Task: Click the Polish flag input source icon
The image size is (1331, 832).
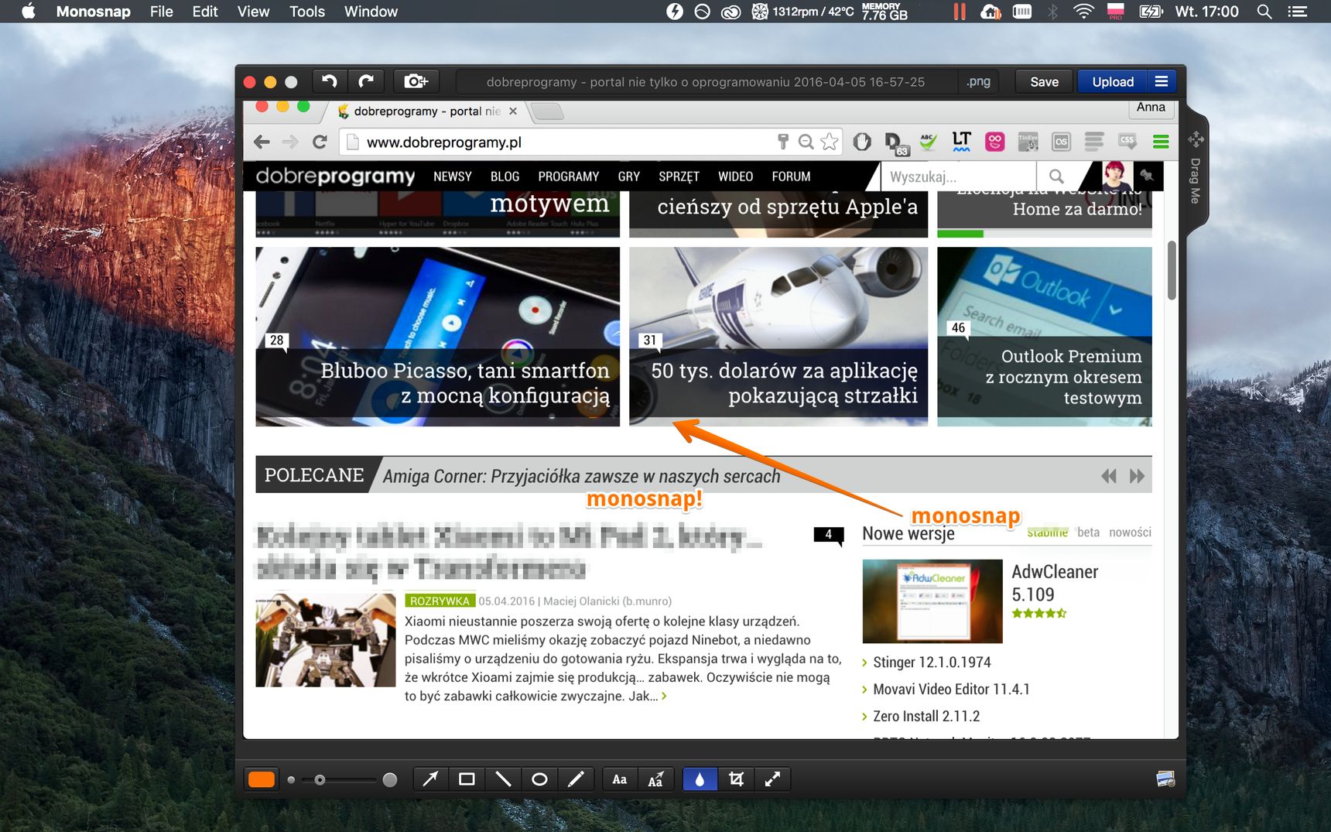Action: [1115, 12]
